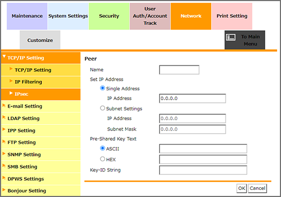
Task: Click the Bonjour Setting arrow icon
Action: pyautogui.click(x=4, y=189)
